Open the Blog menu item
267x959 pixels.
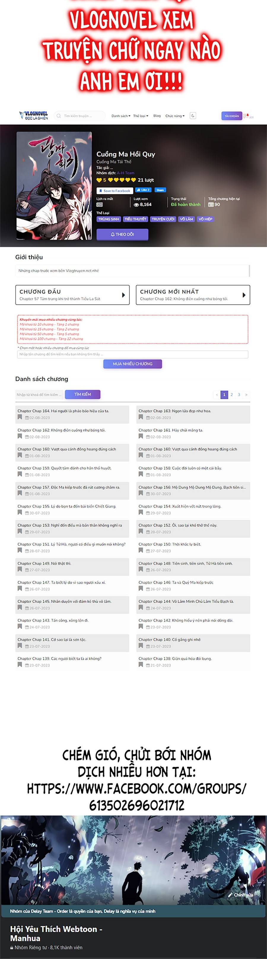coord(157,116)
